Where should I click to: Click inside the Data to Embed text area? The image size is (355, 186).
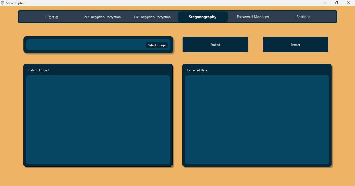pyautogui.click(x=98, y=120)
